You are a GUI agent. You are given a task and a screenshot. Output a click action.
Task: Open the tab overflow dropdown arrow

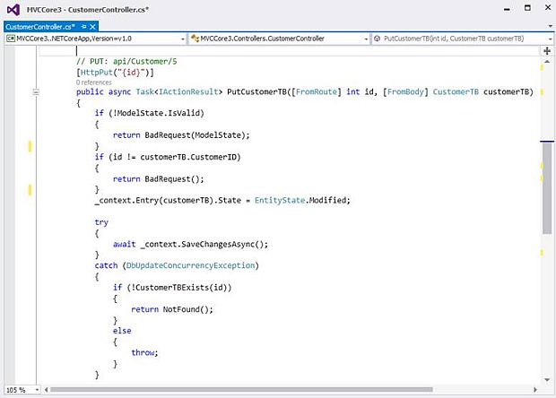pos(551,26)
